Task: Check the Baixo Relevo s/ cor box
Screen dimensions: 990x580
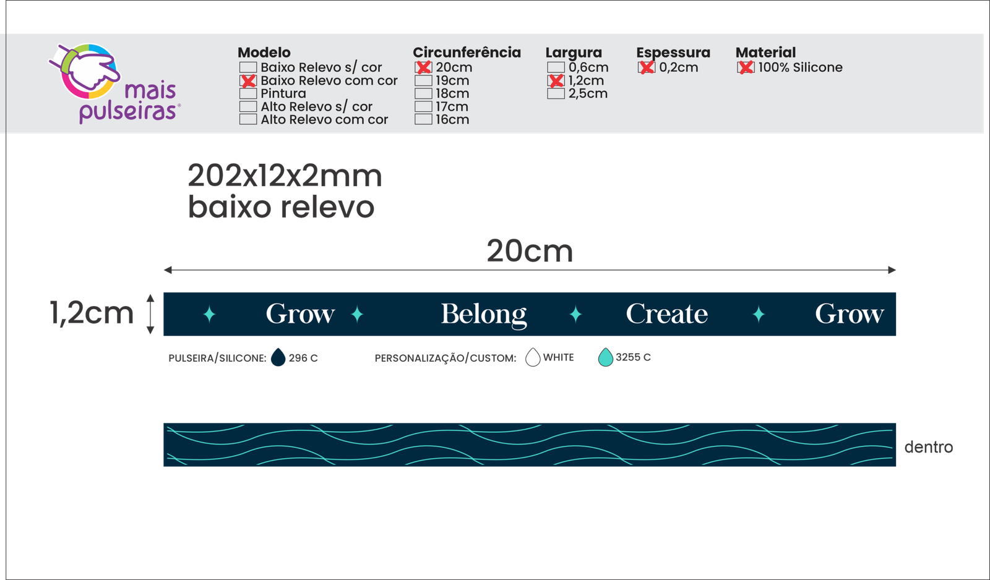Action: tap(248, 67)
